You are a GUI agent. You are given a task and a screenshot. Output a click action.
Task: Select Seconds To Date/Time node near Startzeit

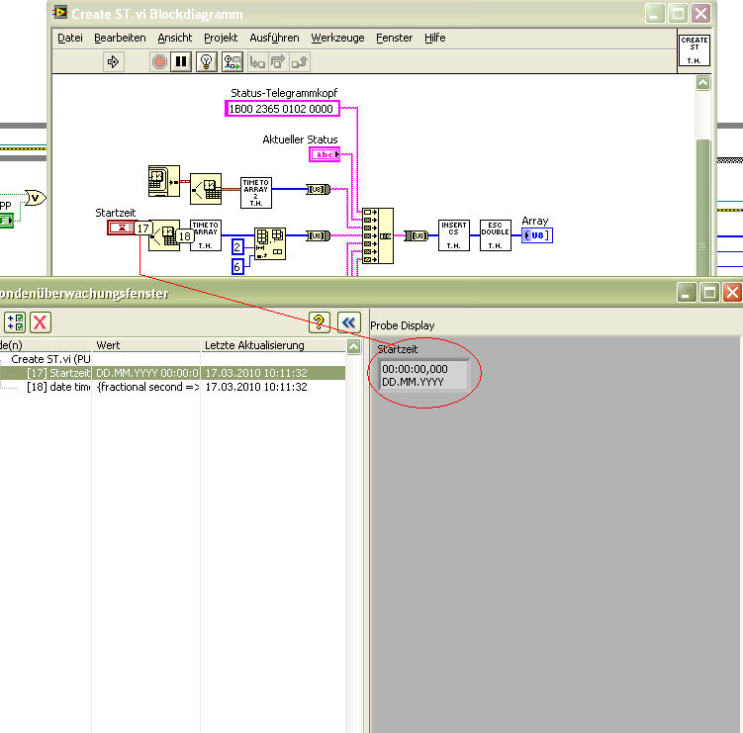(164, 235)
